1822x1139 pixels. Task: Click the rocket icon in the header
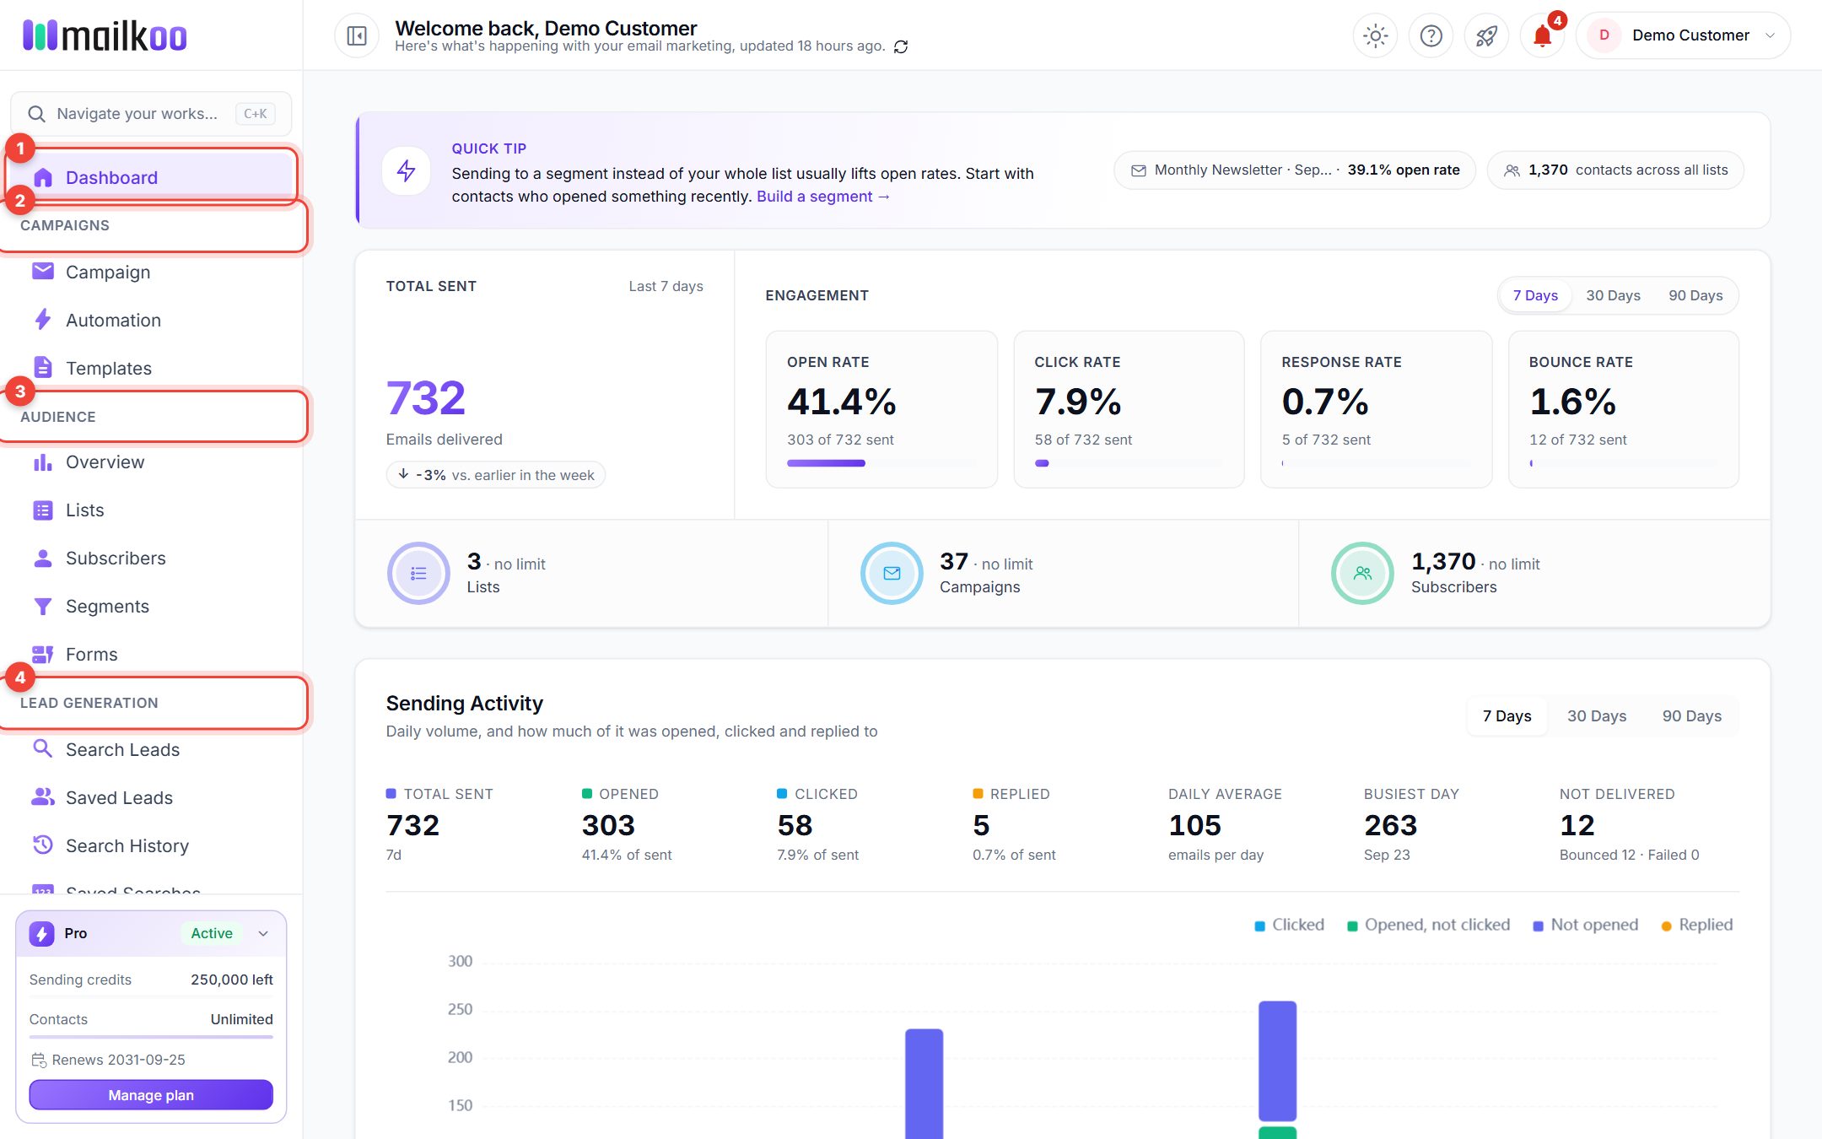tap(1486, 35)
